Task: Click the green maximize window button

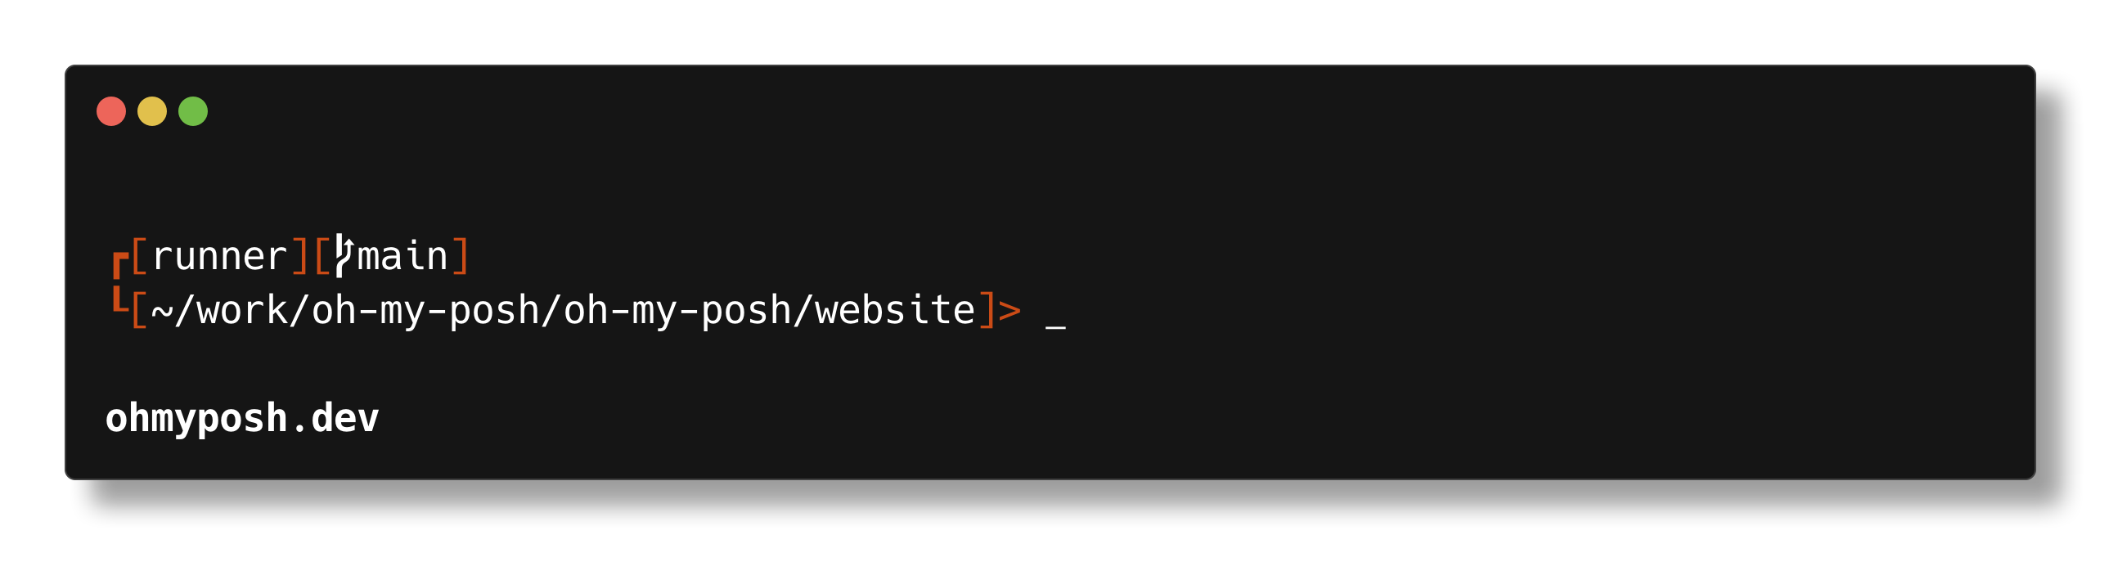Action: pos(193,111)
